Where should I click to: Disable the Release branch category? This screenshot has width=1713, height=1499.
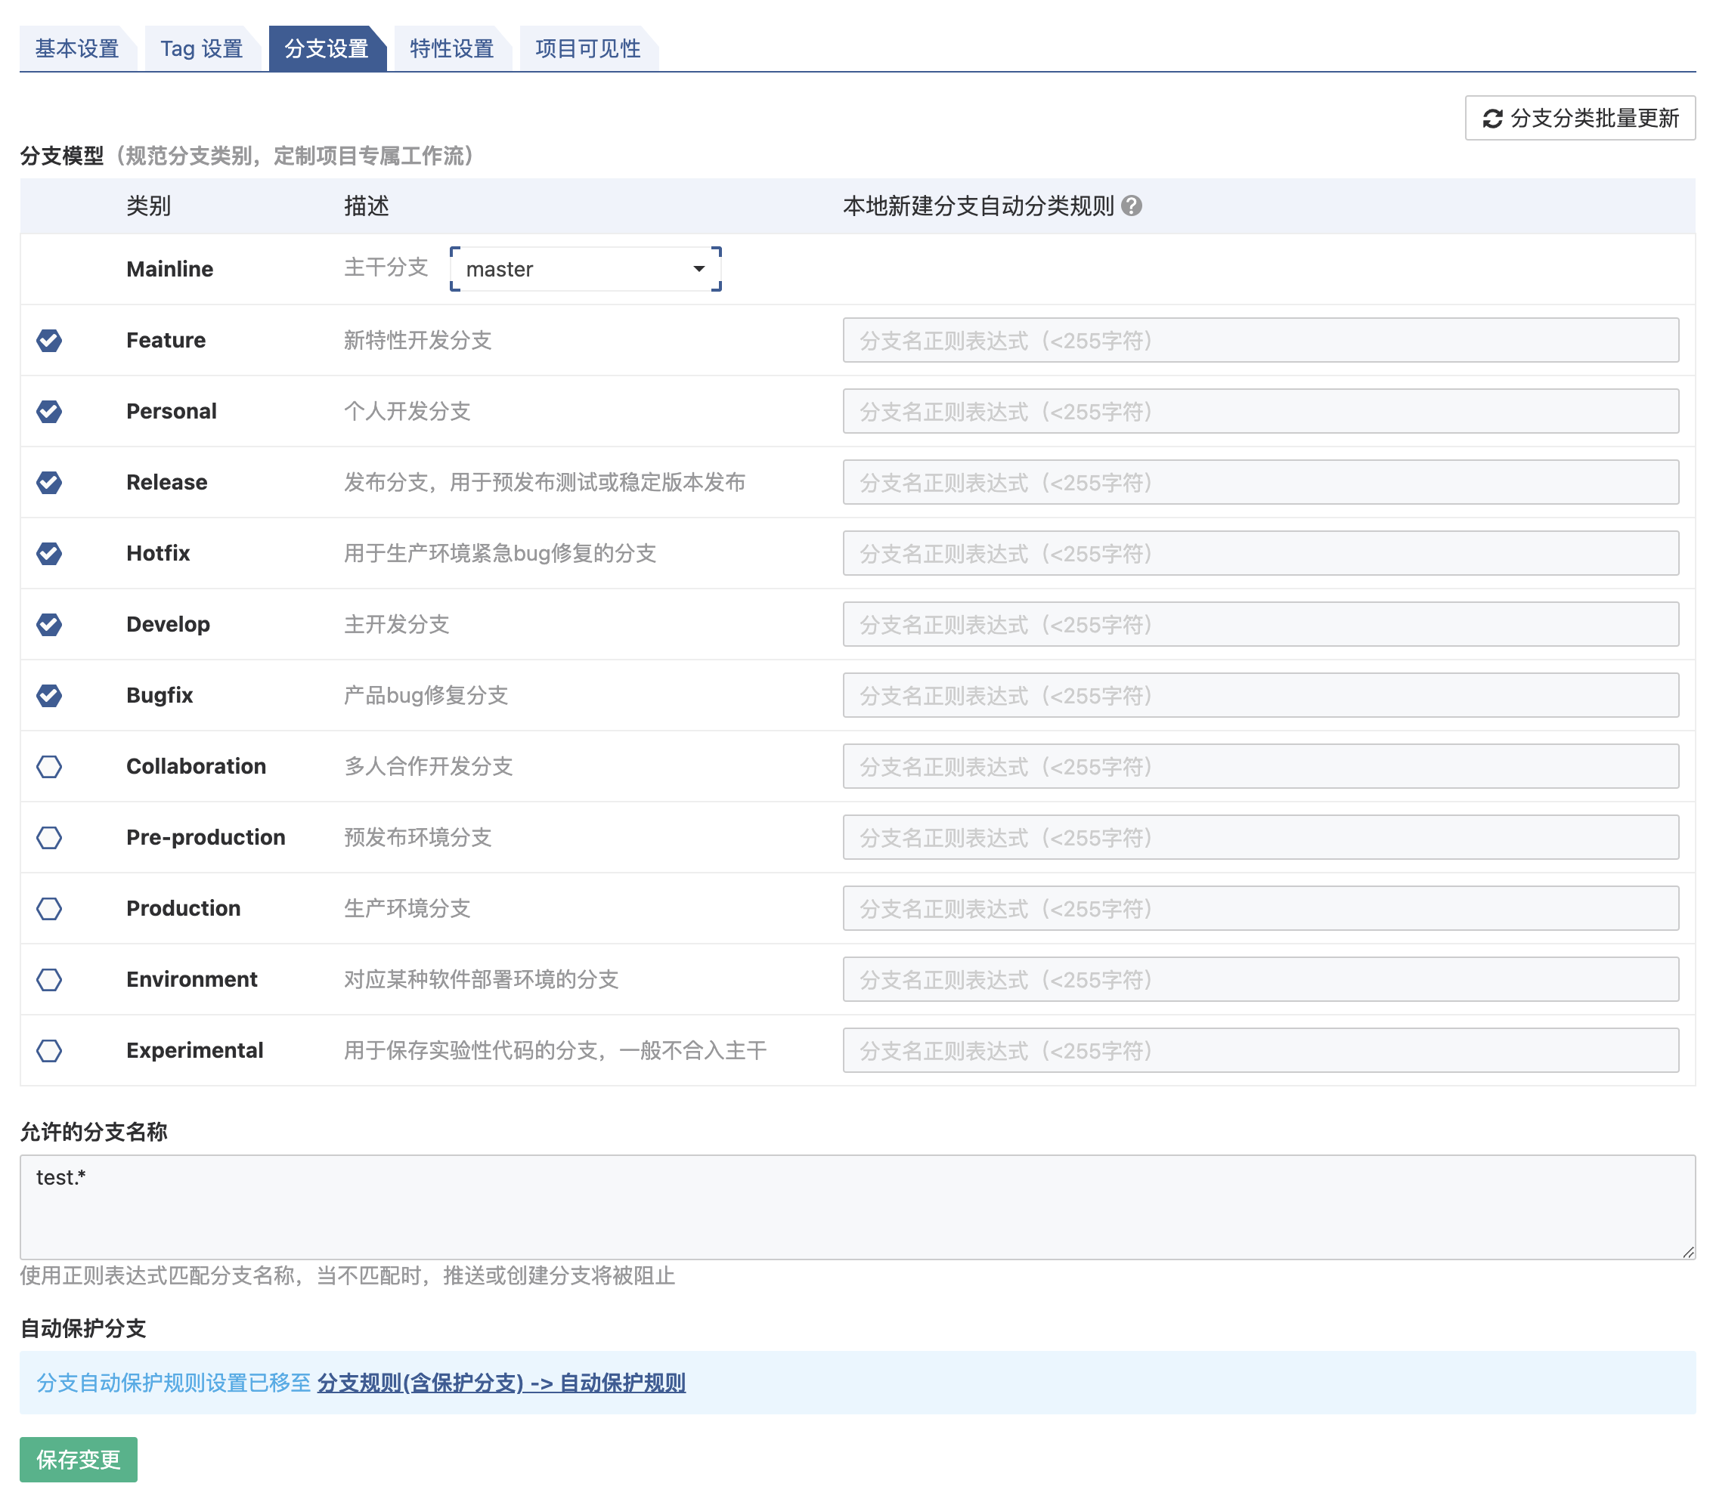[49, 483]
